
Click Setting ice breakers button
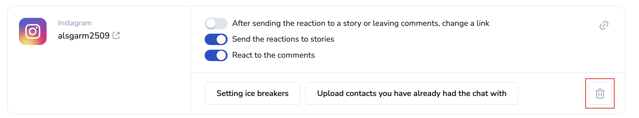click(x=252, y=93)
